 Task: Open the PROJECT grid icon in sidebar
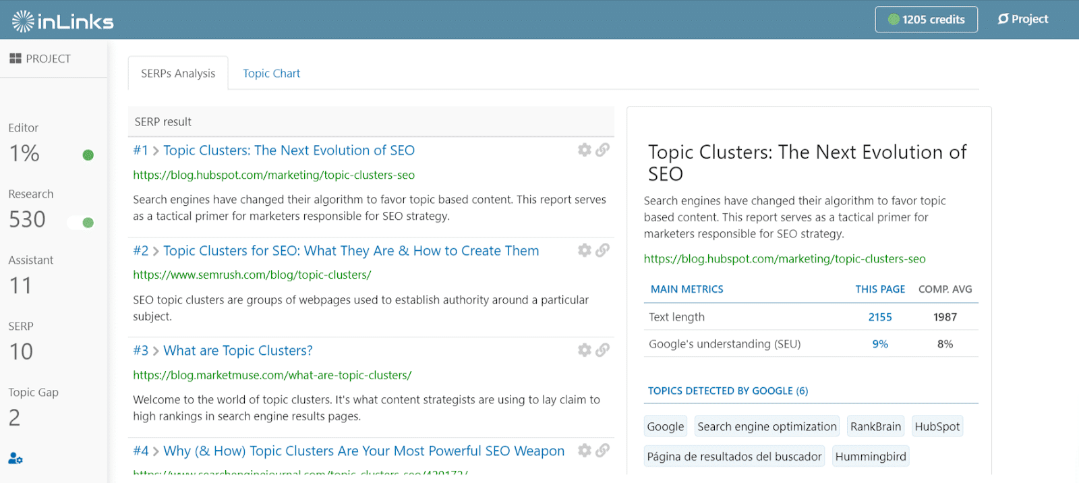16,59
